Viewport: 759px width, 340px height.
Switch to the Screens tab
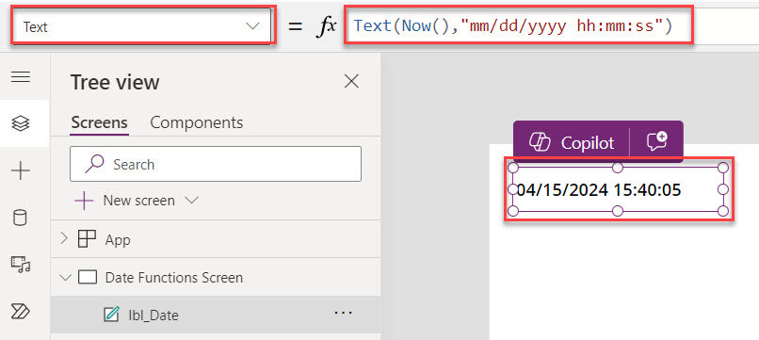pos(99,122)
